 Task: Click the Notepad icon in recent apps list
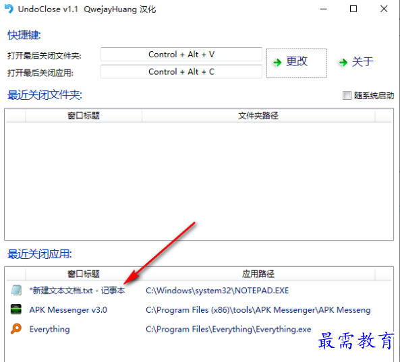point(16,291)
